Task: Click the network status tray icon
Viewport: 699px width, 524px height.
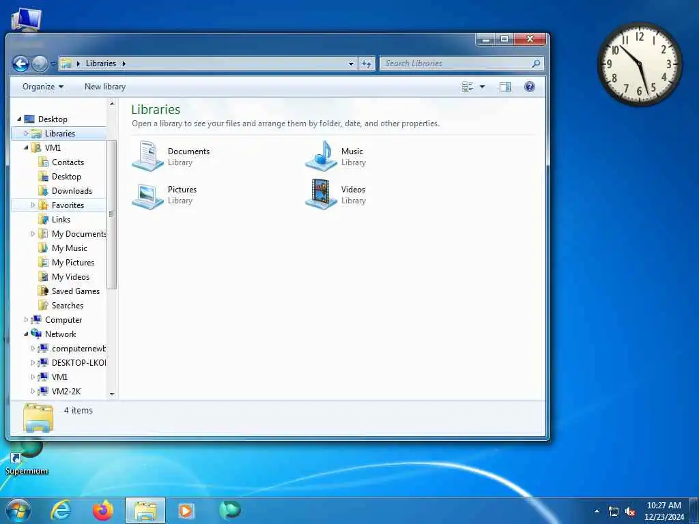Action: coord(614,512)
